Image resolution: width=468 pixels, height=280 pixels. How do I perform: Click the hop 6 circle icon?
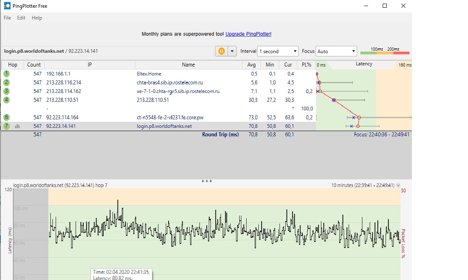(x=6, y=117)
